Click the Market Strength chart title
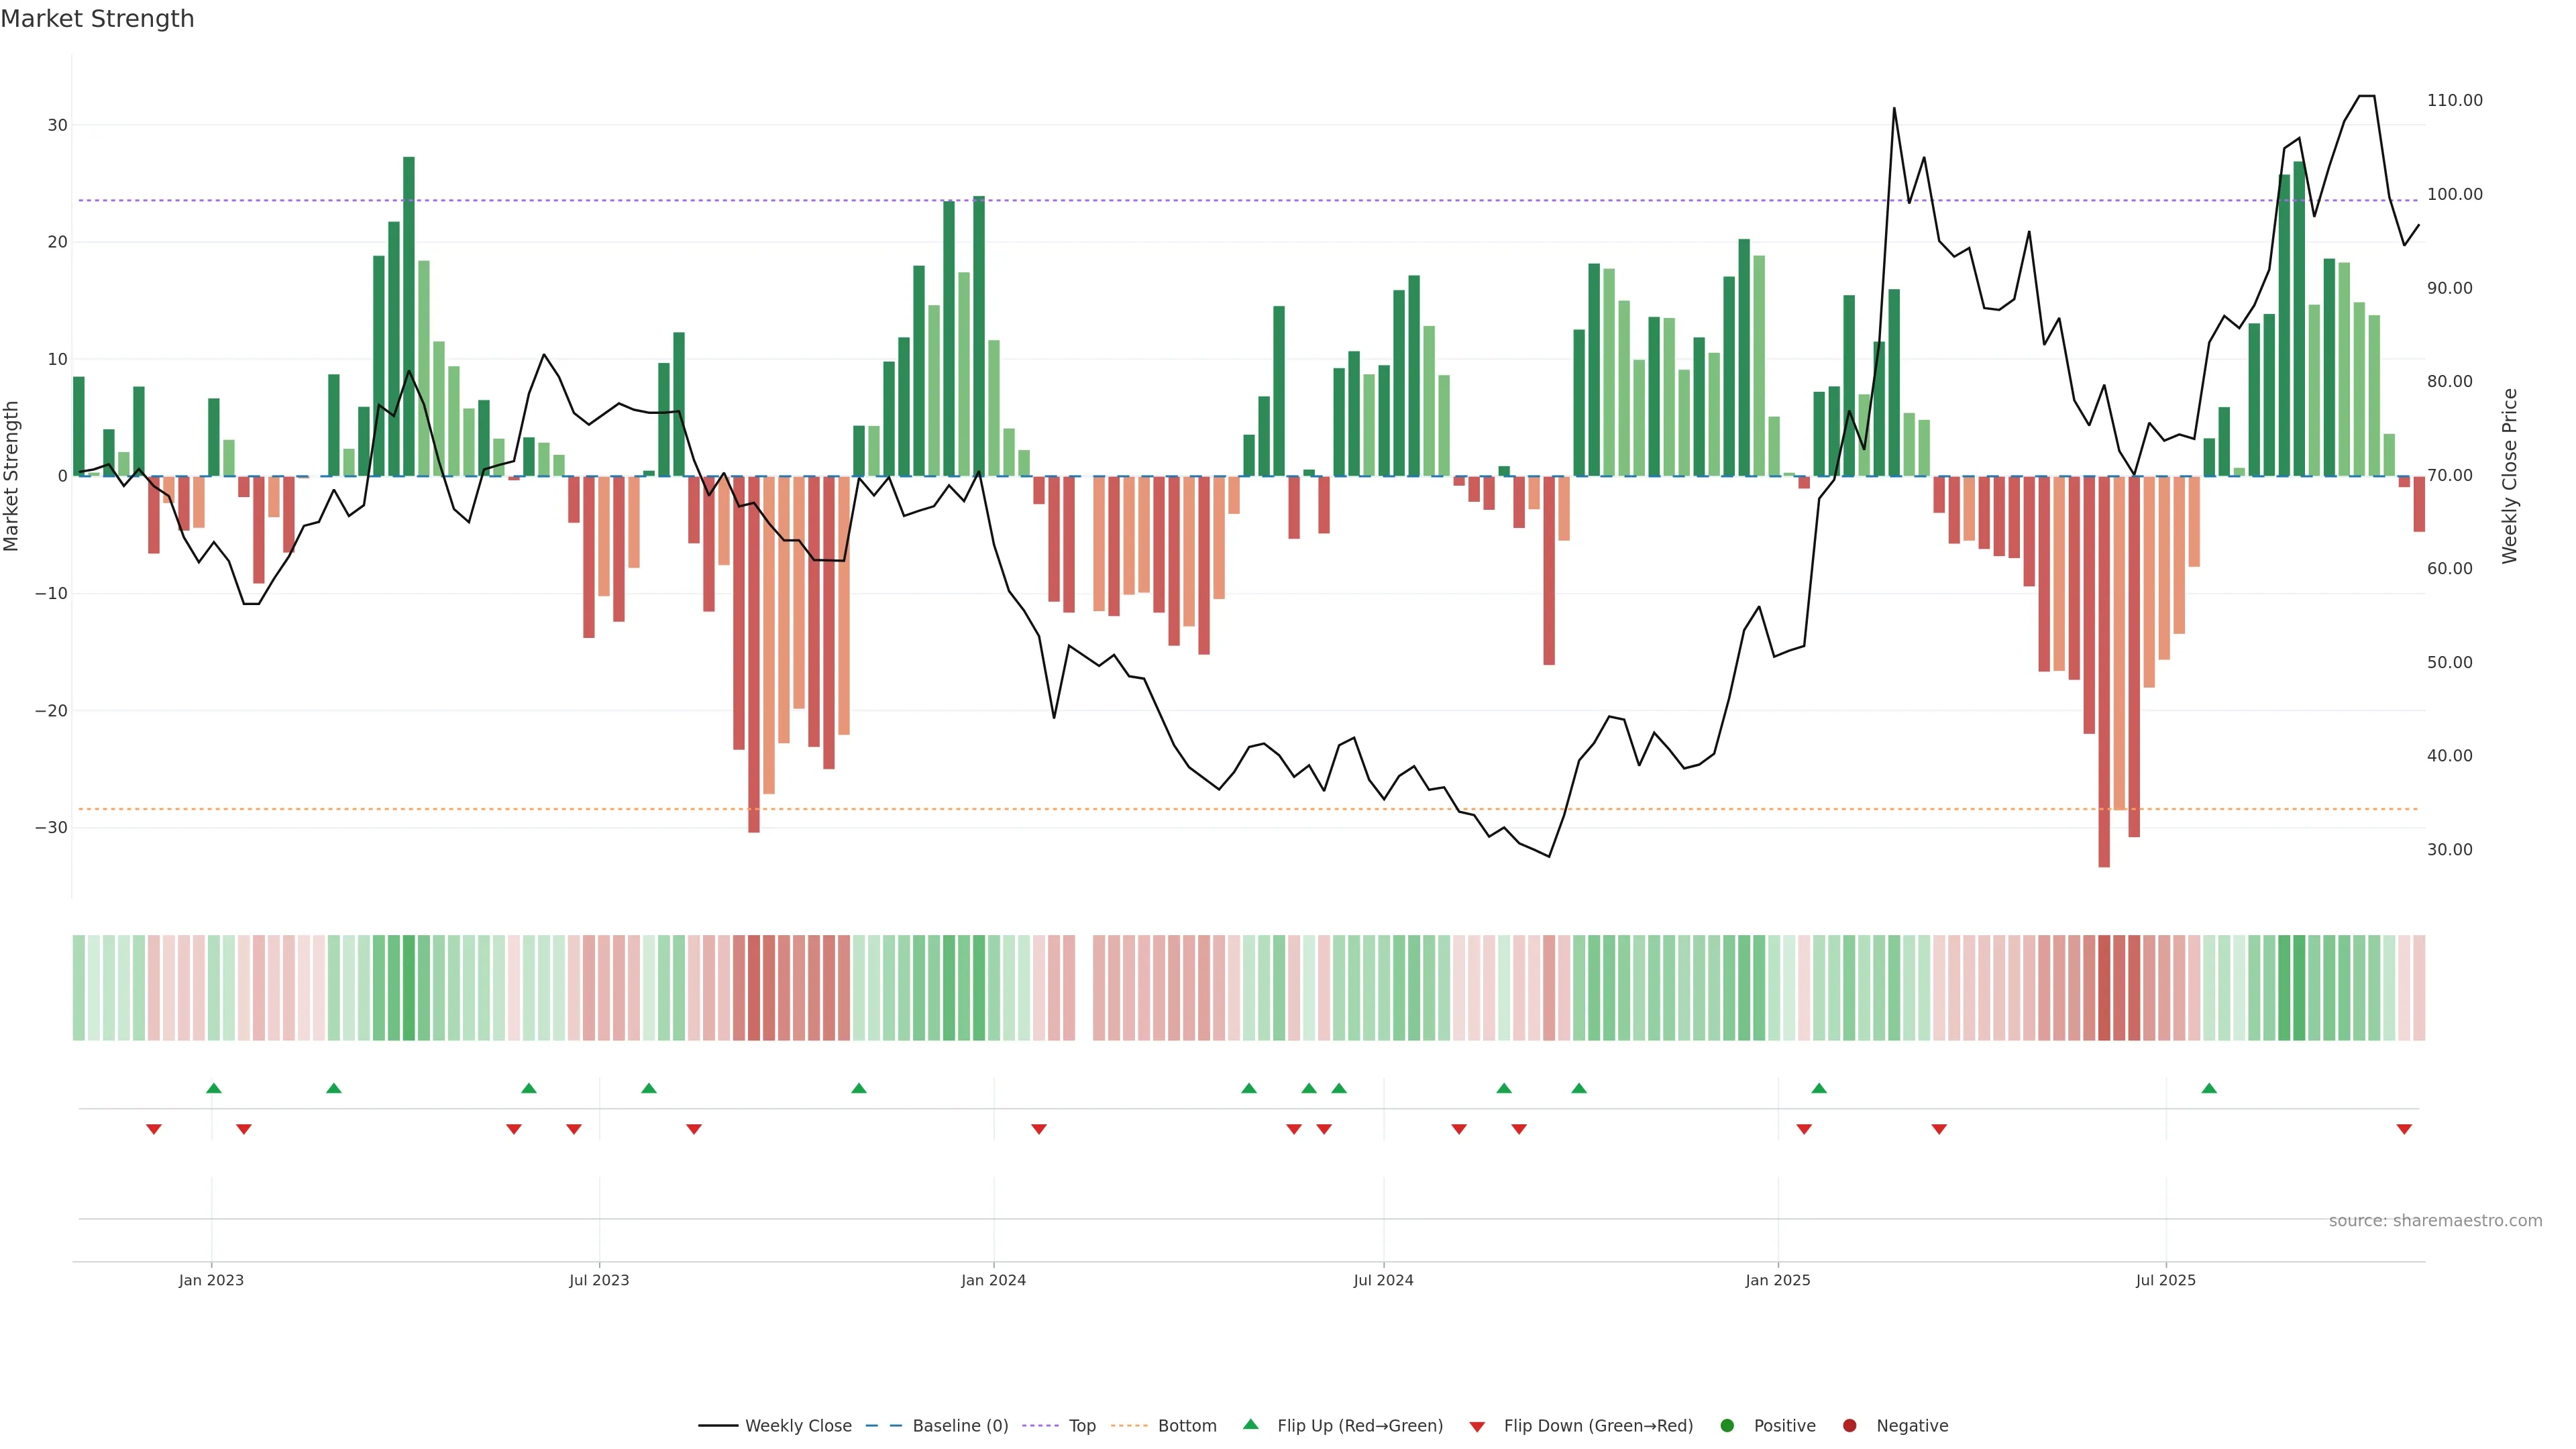This screenshot has width=2576, height=1449. point(97,19)
